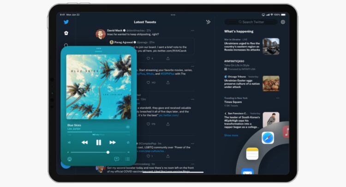Open the Twitter bird logo
Viewport: 346px width, 187px height.
[x=66, y=22]
